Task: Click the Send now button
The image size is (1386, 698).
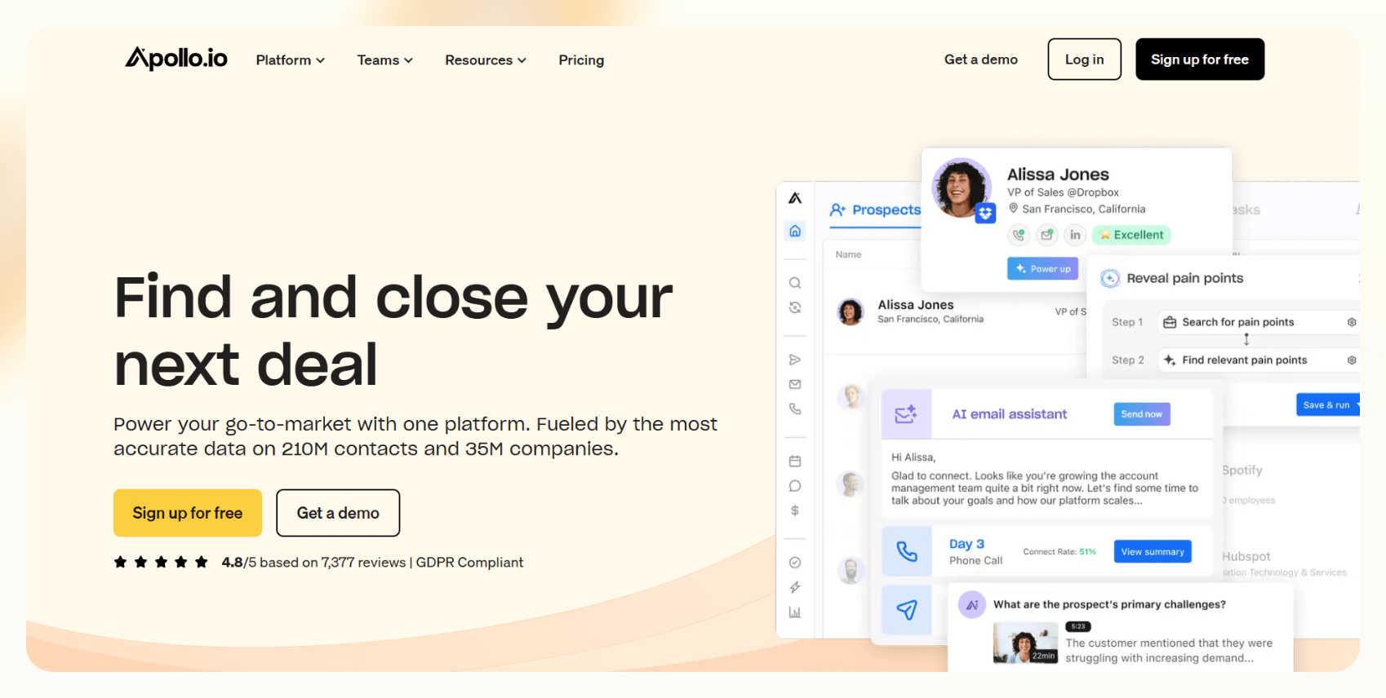Action: click(1142, 414)
